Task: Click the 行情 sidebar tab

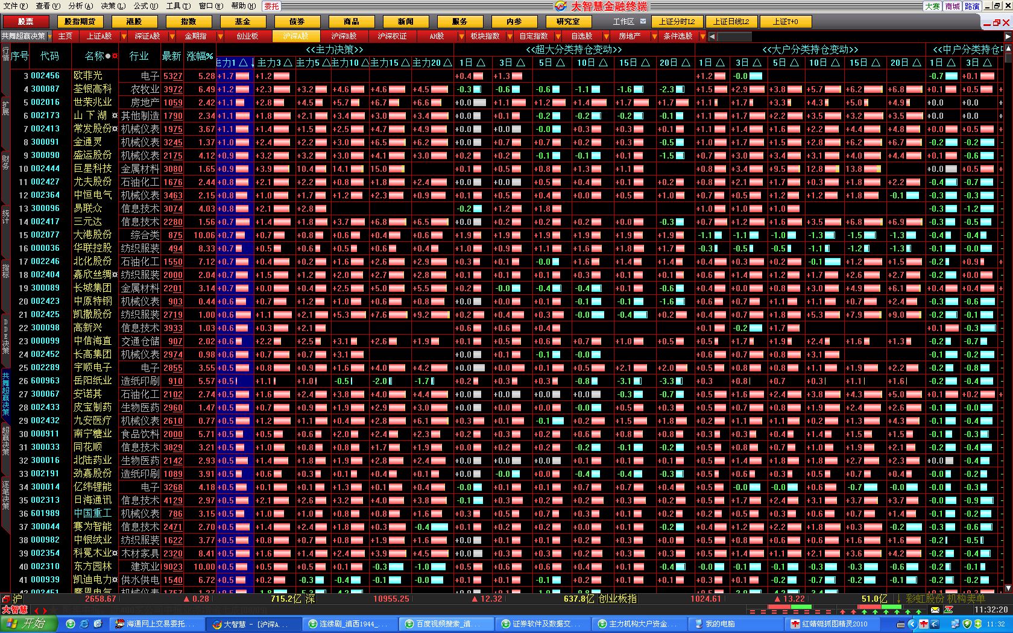Action: (5, 54)
